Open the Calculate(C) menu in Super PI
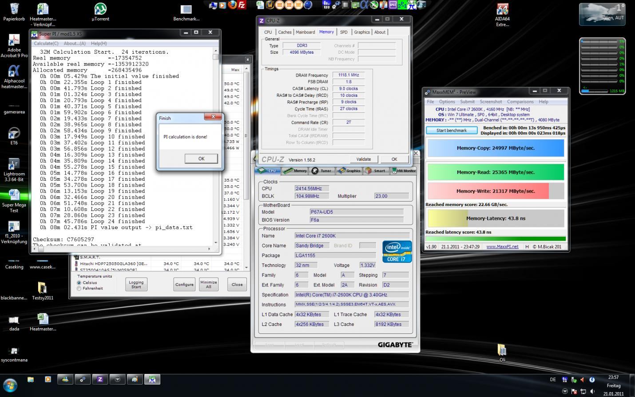The image size is (635, 397). coord(46,44)
